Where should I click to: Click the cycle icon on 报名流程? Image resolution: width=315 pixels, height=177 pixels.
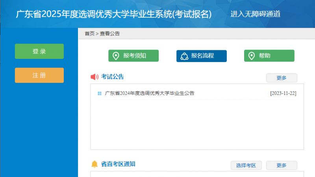[184, 56]
